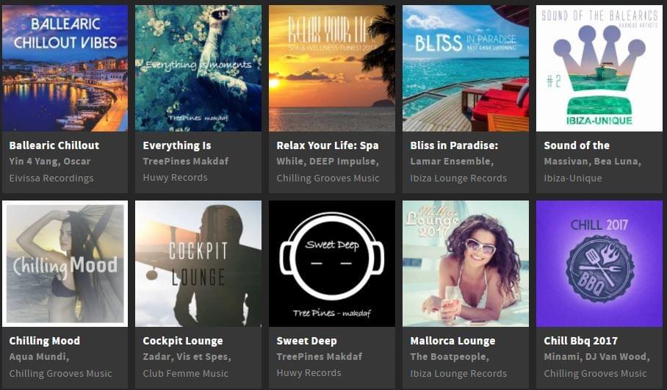Select the Sound of the Balearics crown cover

pyautogui.click(x=599, y=68)
